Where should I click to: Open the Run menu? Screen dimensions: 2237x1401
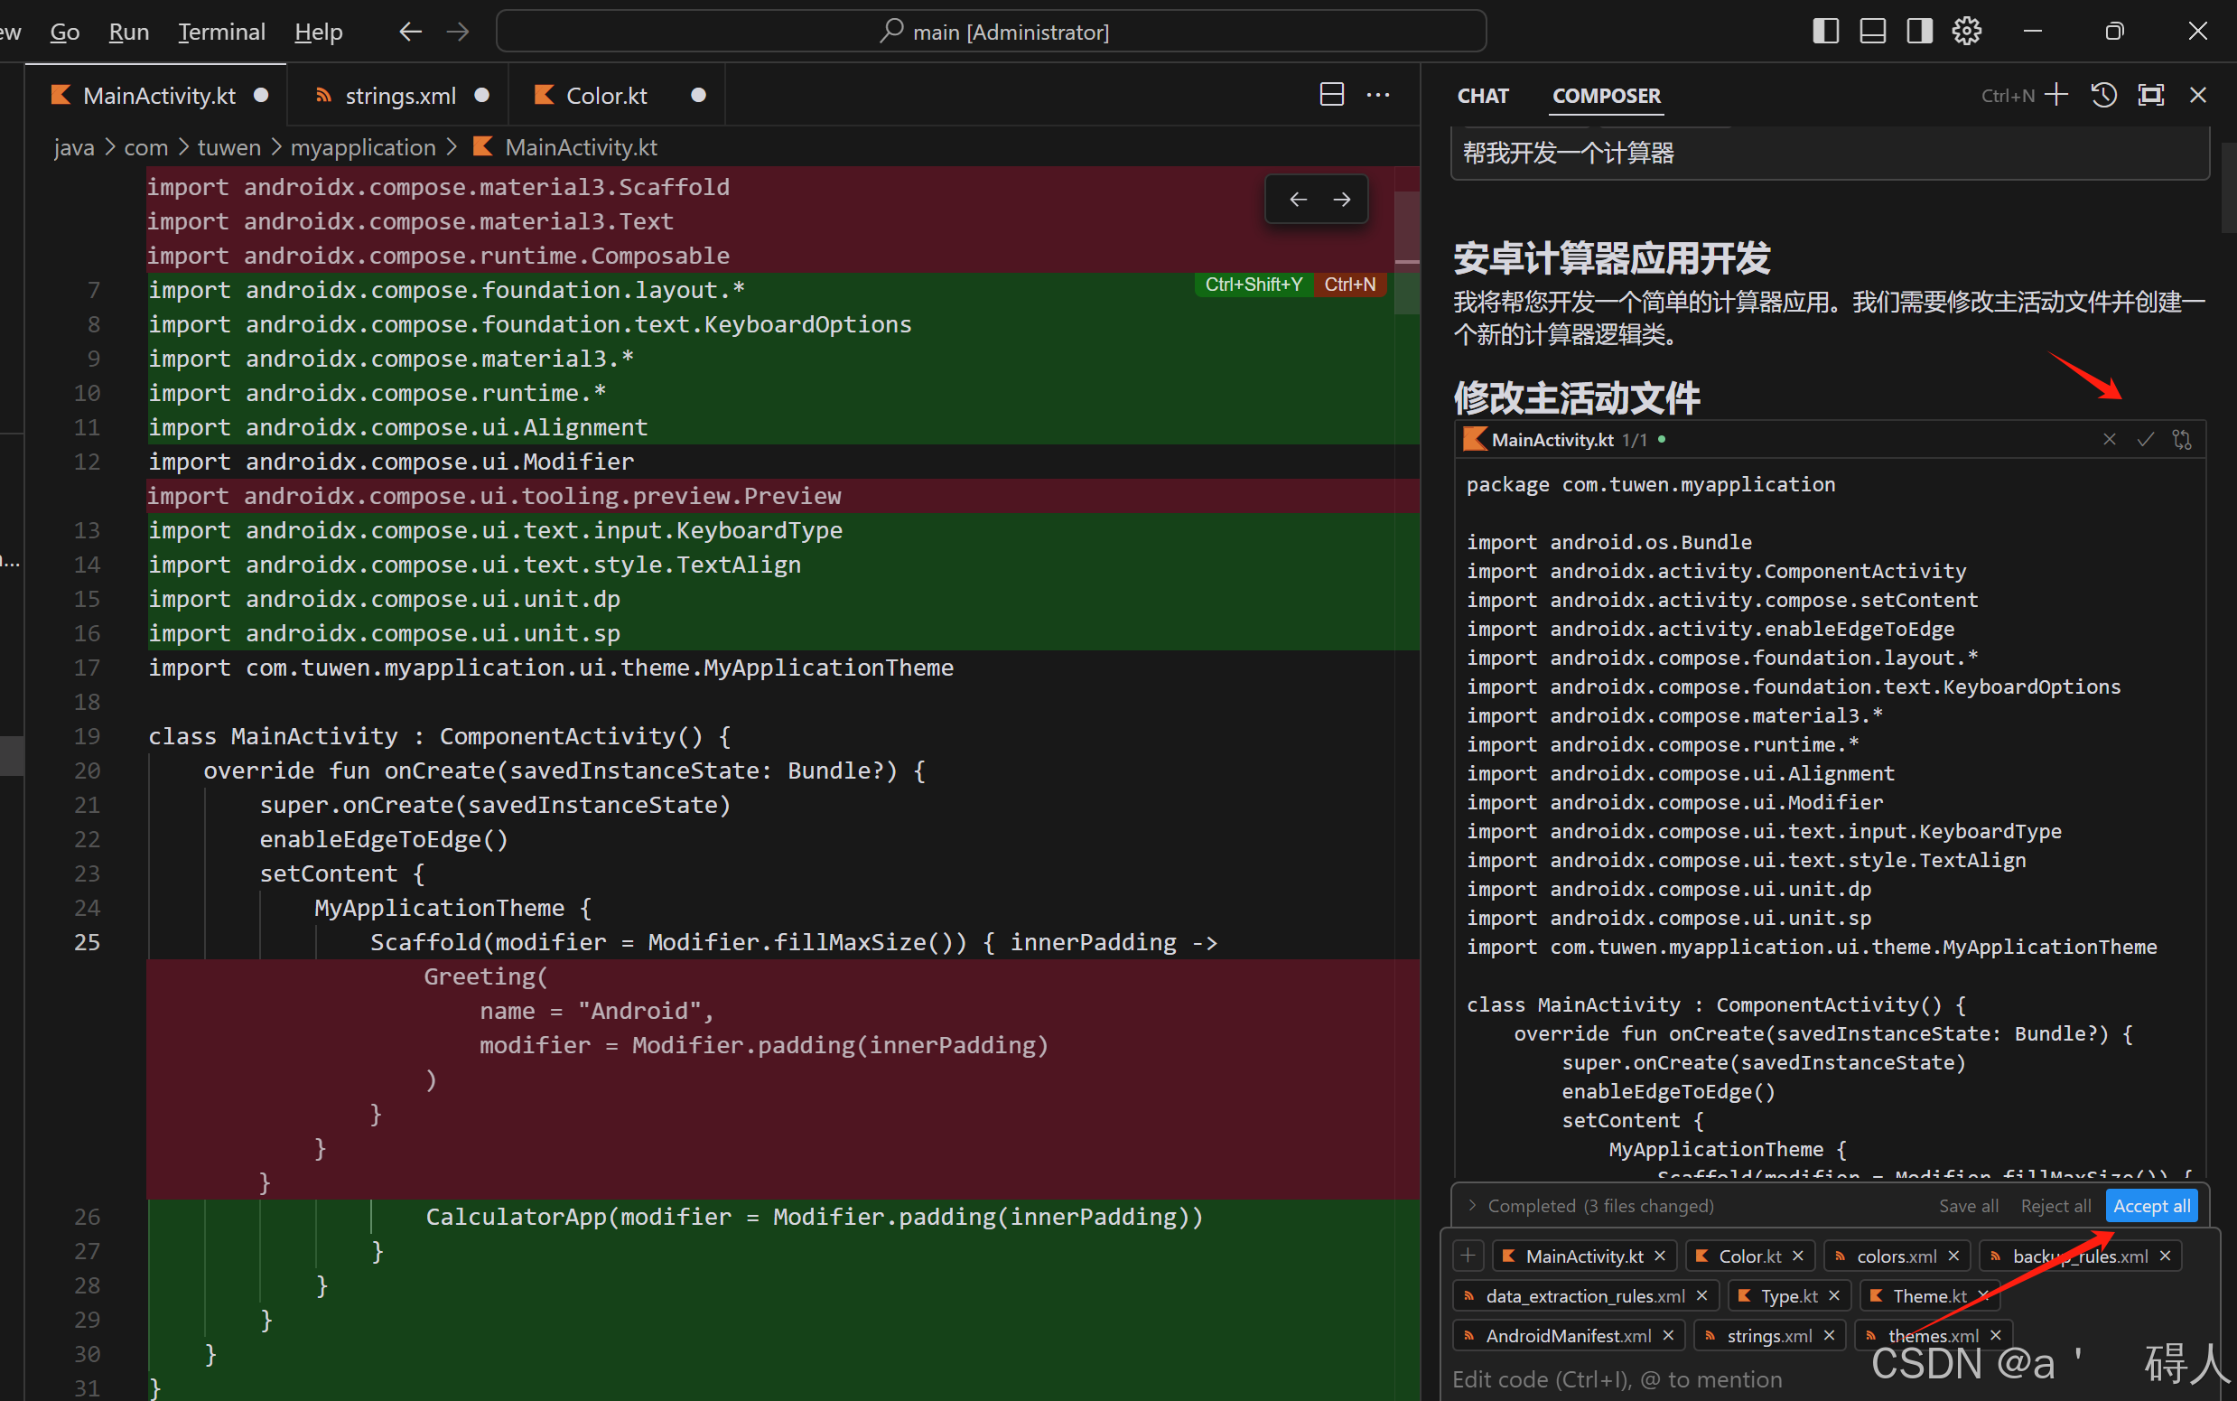click(x=129, y=33)
